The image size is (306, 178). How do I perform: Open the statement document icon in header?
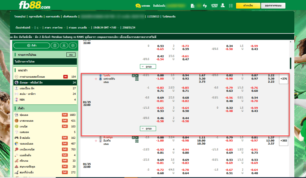[193, 6]
